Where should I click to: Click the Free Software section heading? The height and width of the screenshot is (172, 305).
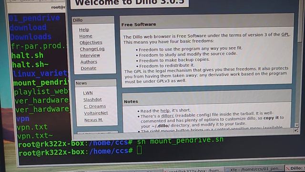[139, 24]
